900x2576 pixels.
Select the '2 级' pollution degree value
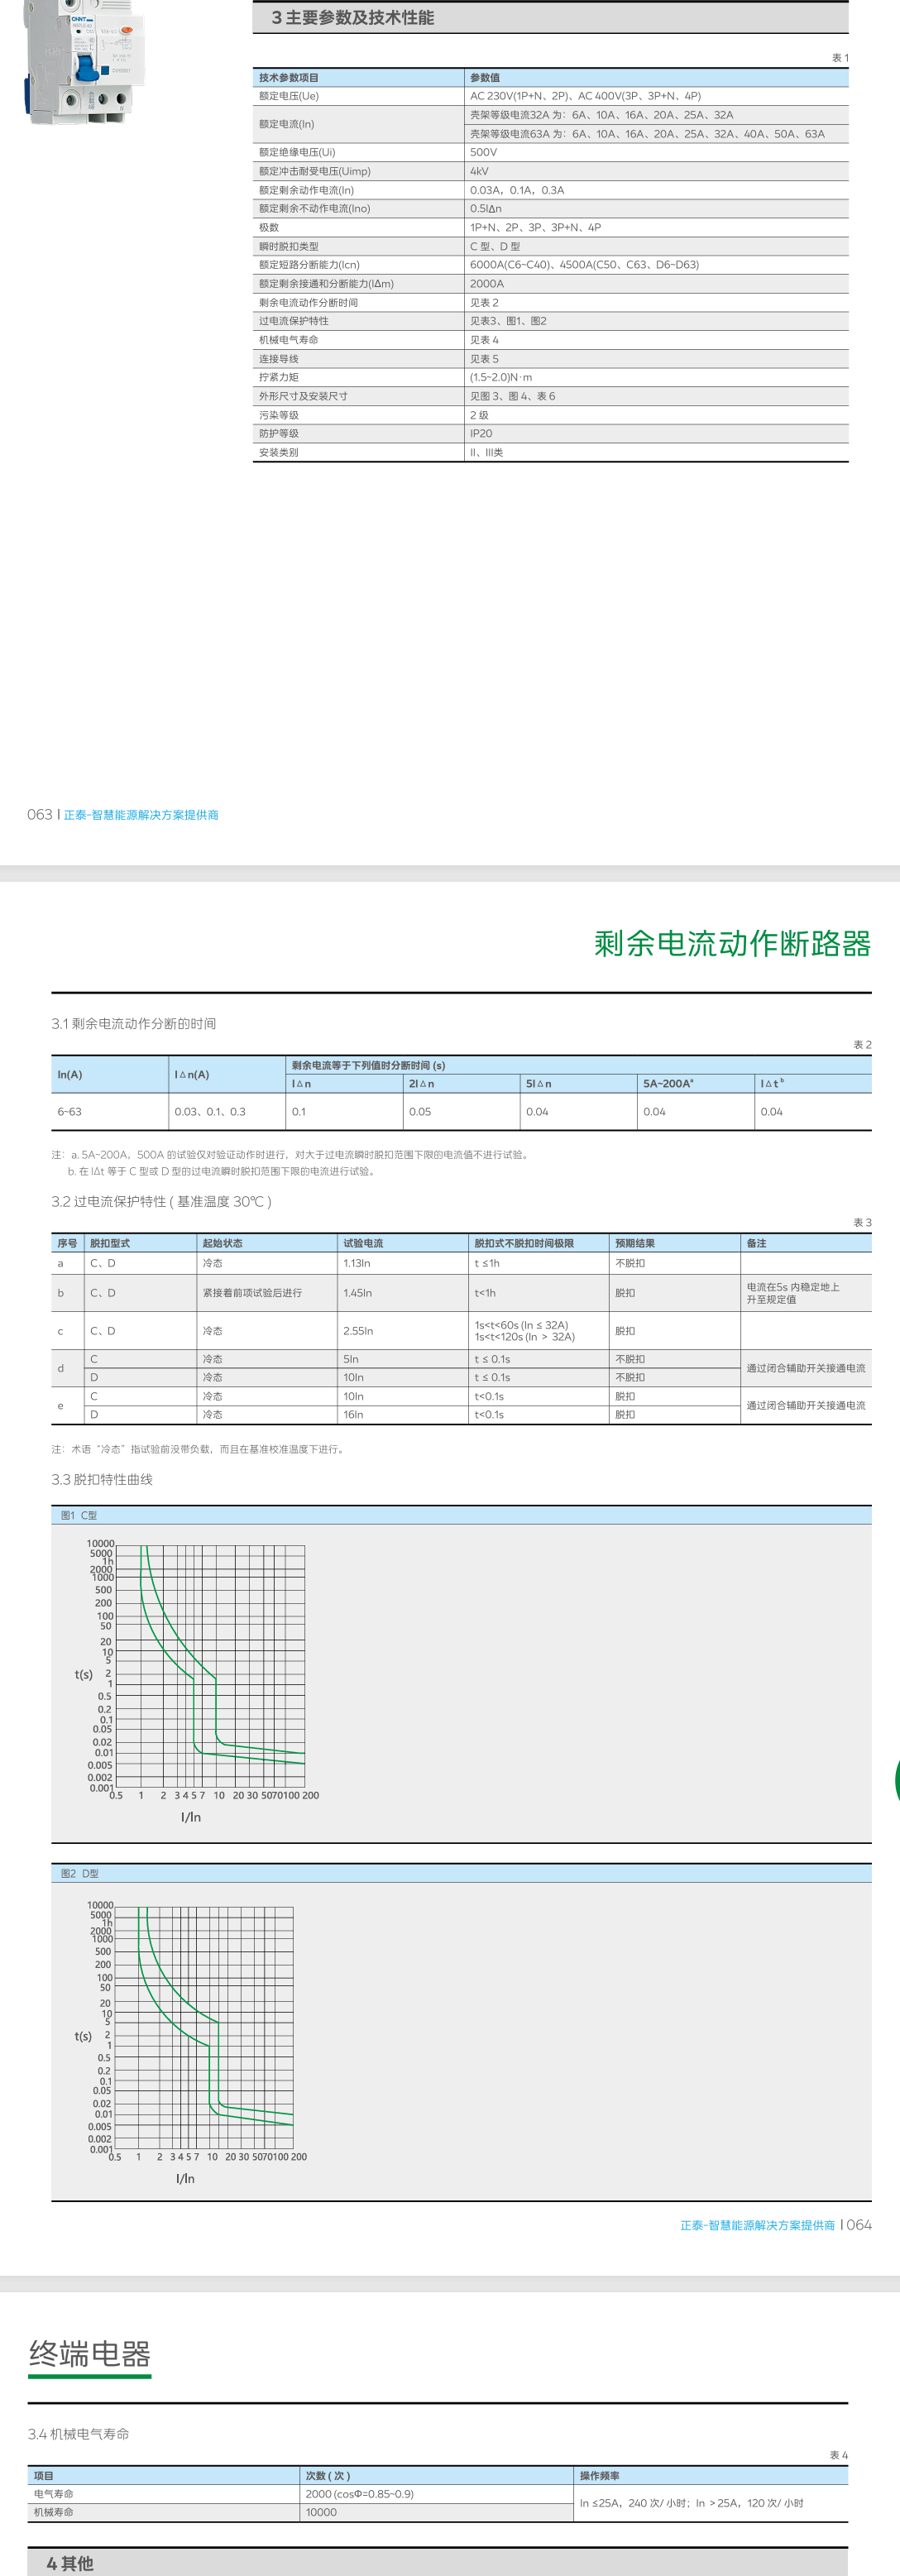pyautogui.click(x=479, y=415)
